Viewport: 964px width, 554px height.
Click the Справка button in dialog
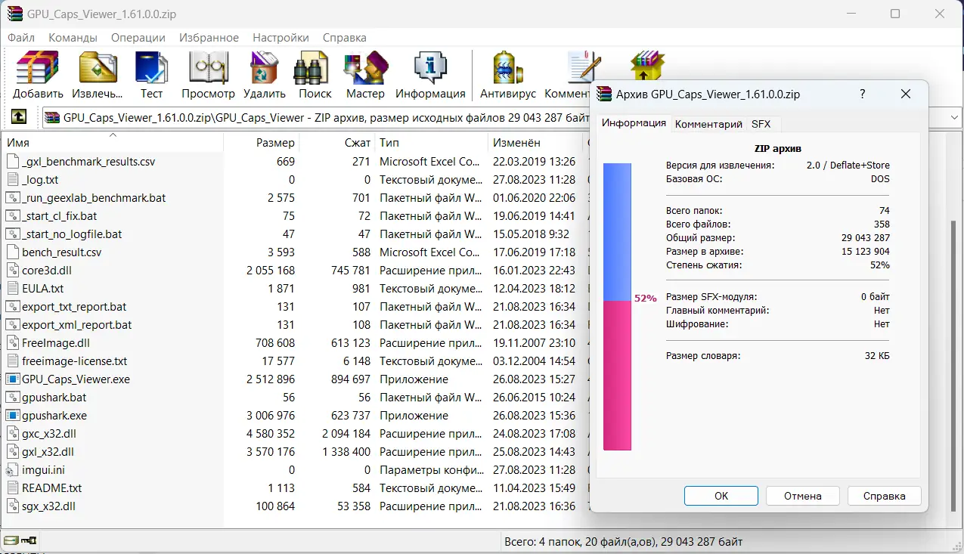coord(885,496)
